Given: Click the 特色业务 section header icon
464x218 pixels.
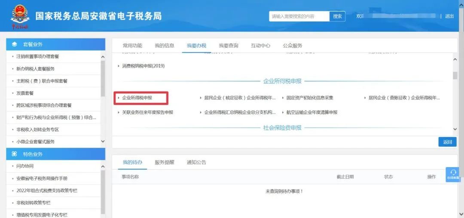Looking at the screenshot, I should pos(14,154).
